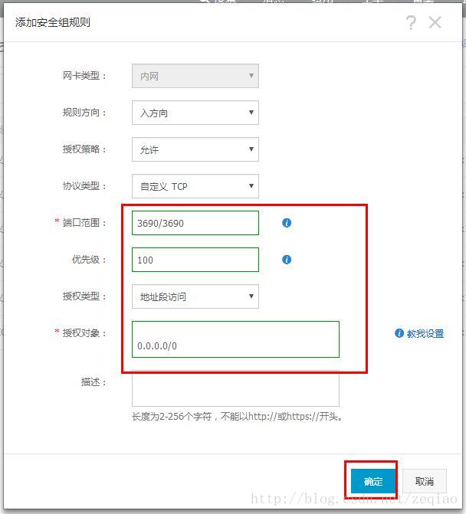Open the 规则方向 dropdown showing 入方向
The image size is (466, 514).
pos(195,113)
